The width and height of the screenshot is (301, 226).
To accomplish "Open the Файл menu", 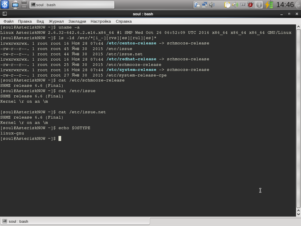I will pos(9,21).
